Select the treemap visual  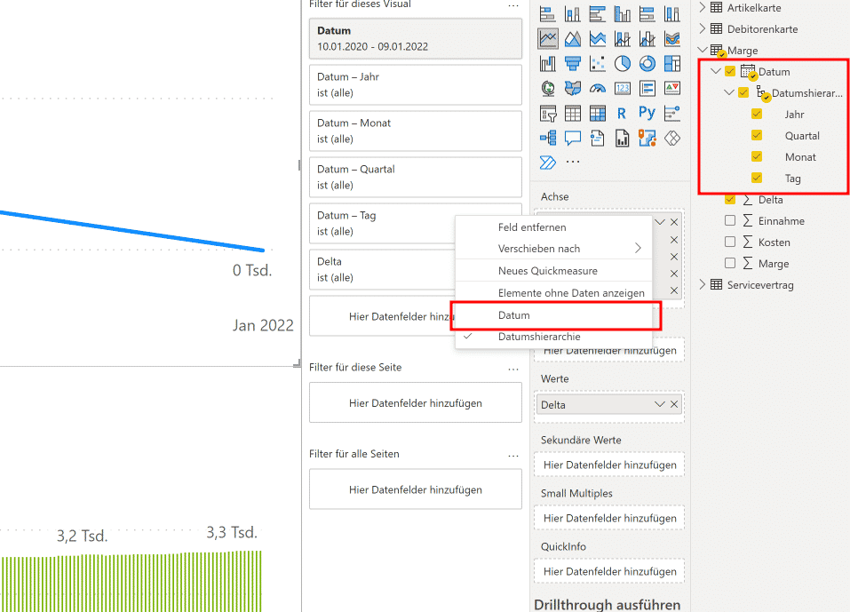pos(672,63)
